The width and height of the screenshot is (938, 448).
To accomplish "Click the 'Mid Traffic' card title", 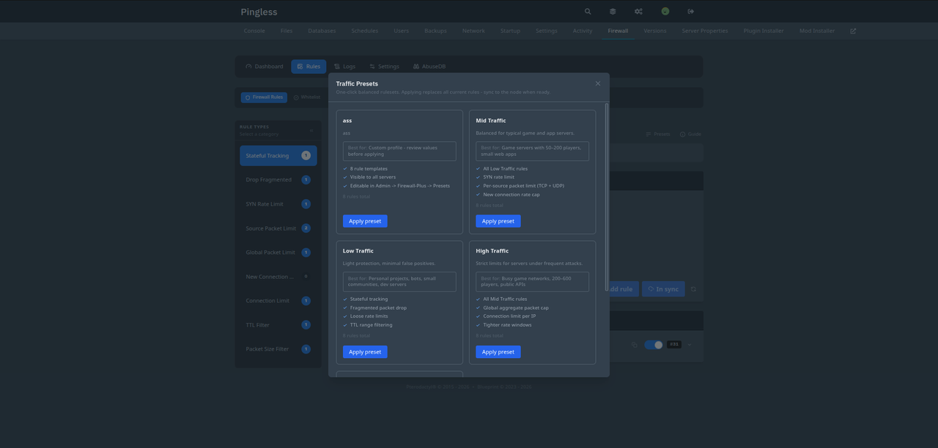I will point(491,121).
